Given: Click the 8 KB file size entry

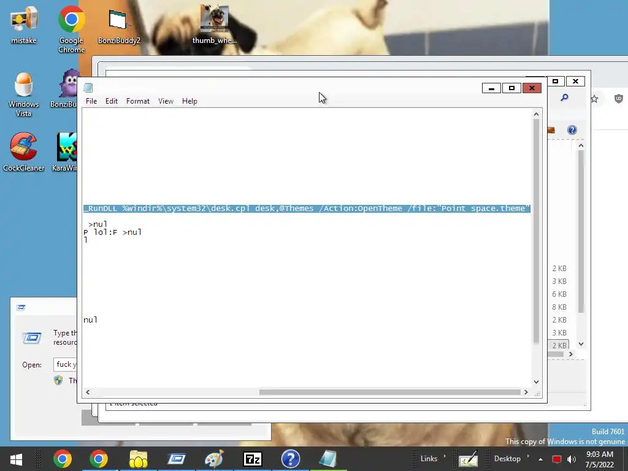Looking at the screenshot, I should pos(559,307).
